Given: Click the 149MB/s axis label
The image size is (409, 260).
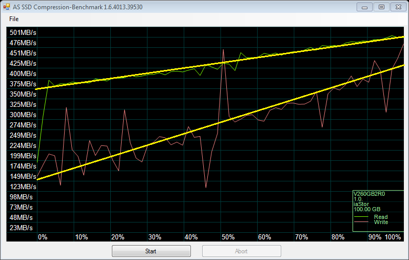Looking at the screenshot, I should 23,176.
